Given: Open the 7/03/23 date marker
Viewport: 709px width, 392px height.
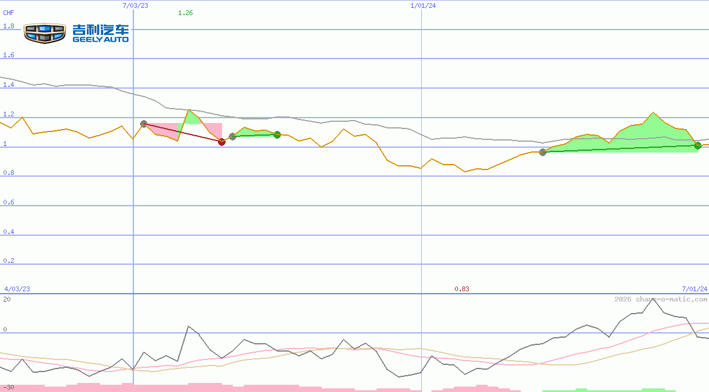Looking at the screenshot, I should click(x=136, y=6).
